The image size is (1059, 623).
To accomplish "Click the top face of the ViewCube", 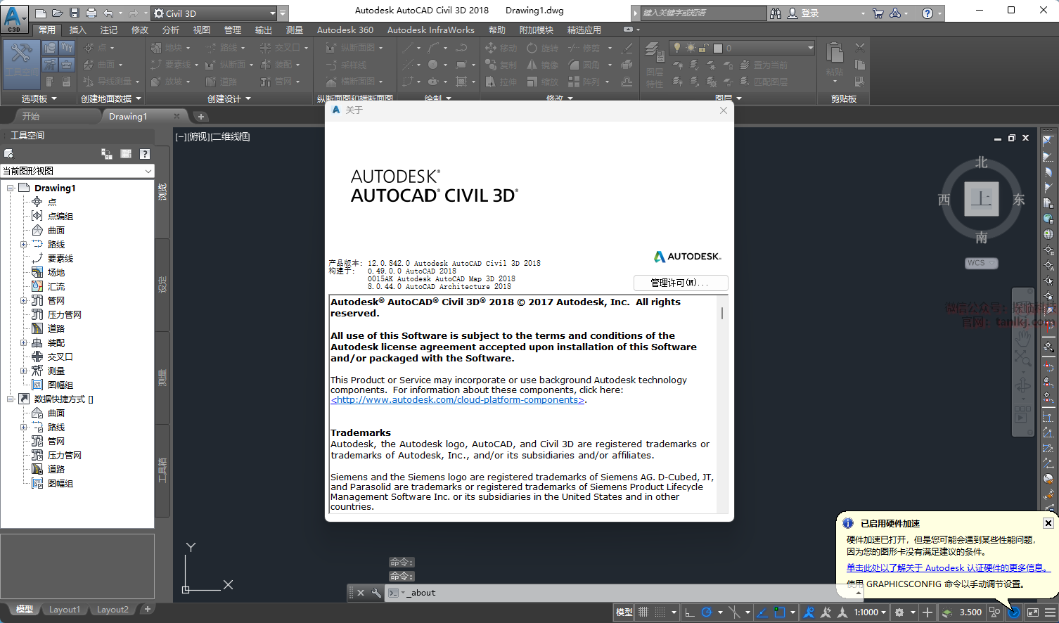I will 981,199.
